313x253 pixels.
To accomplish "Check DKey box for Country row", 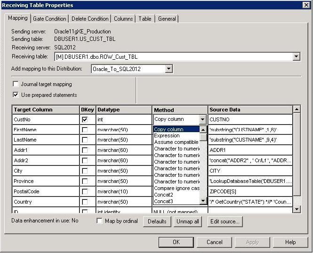I will click(x=85, y=202).
